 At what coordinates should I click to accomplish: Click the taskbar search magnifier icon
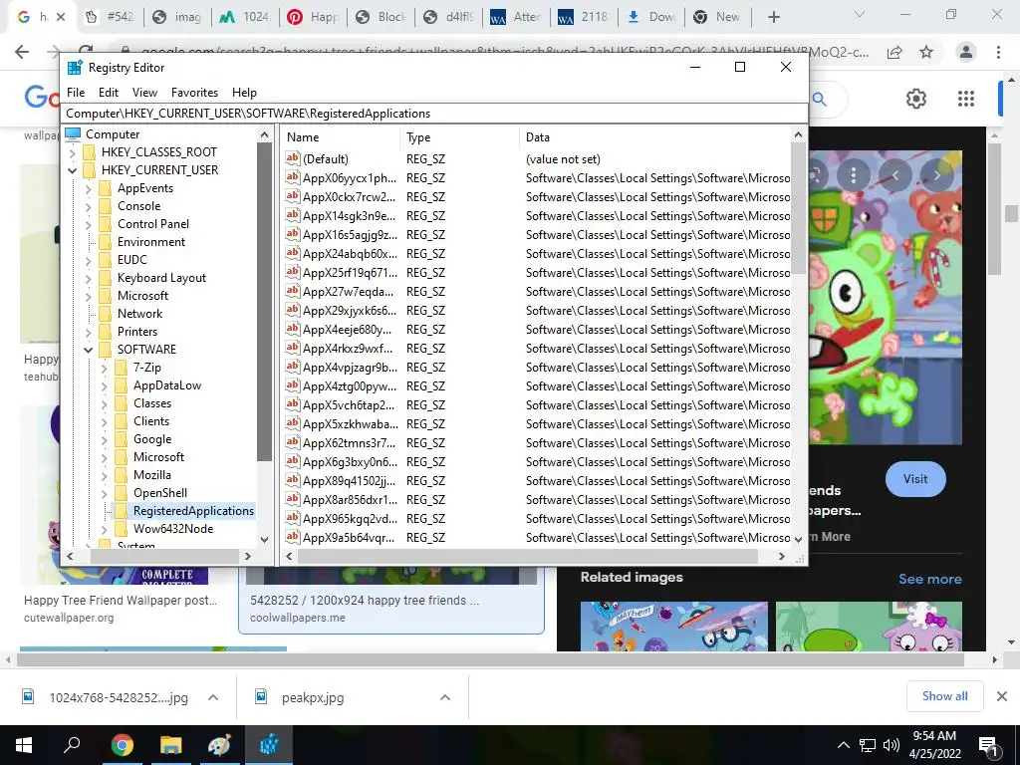[72, 744]
